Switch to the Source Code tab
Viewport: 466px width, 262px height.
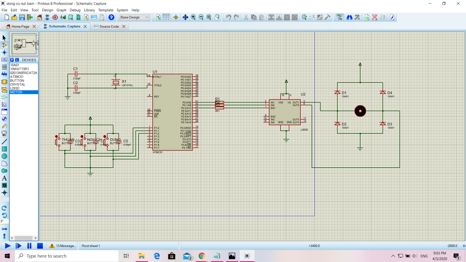[109, 26]
